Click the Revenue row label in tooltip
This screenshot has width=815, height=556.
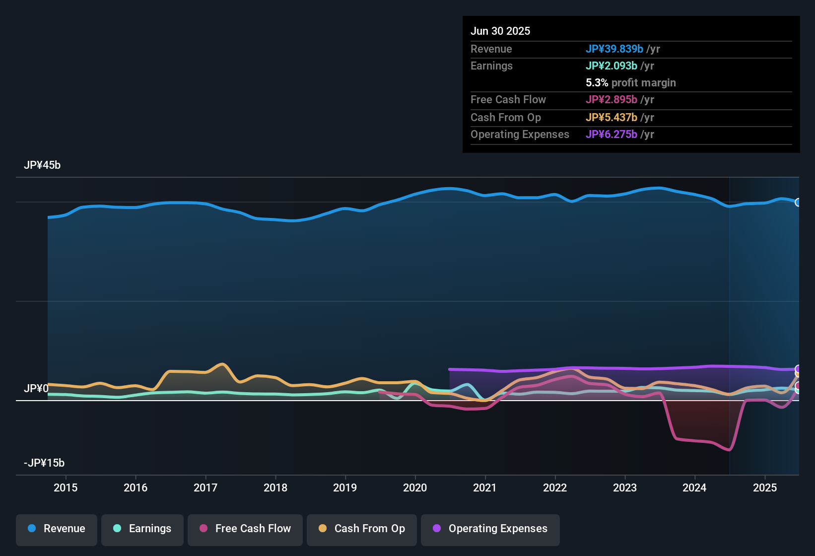491,49
